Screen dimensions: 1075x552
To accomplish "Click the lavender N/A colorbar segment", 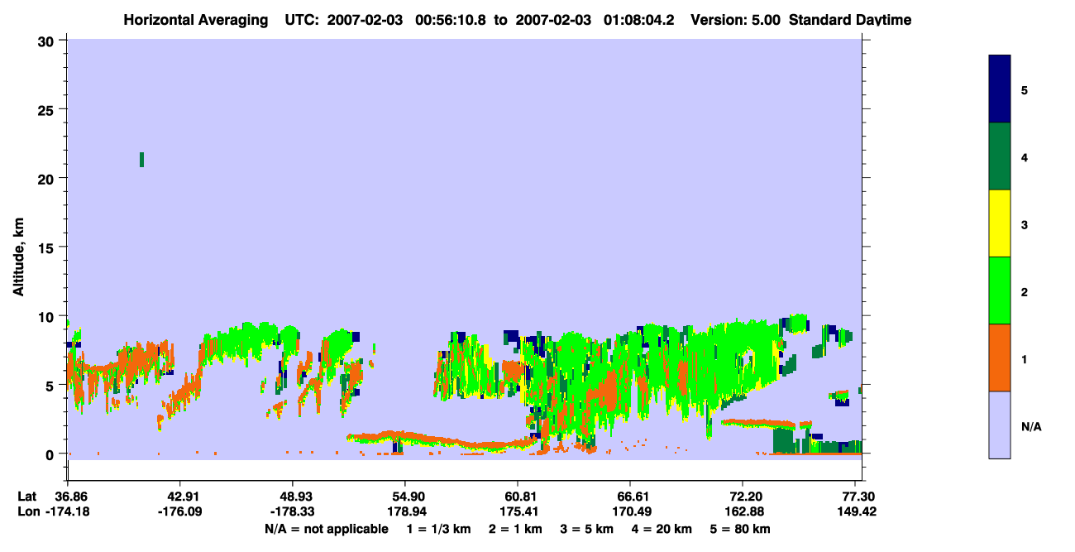I will pos(1000,425).
